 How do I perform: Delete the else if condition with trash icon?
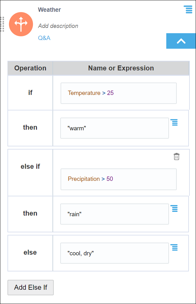(x=176, y=157)
